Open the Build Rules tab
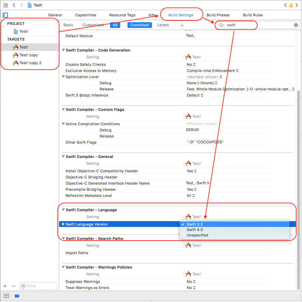Screen dimensions: 302x302 point(252,15)
